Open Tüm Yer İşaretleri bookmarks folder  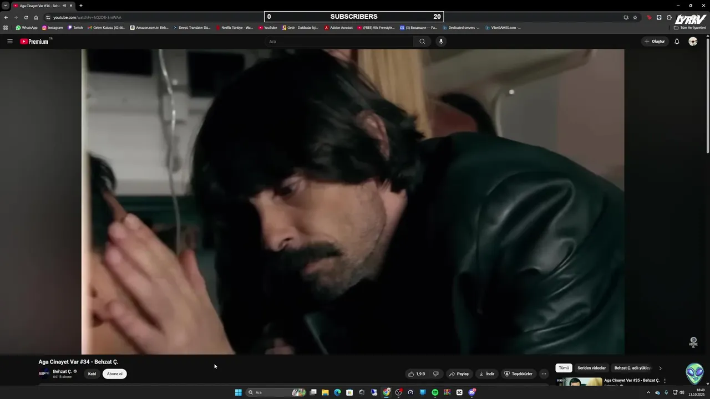click(690, 28)
